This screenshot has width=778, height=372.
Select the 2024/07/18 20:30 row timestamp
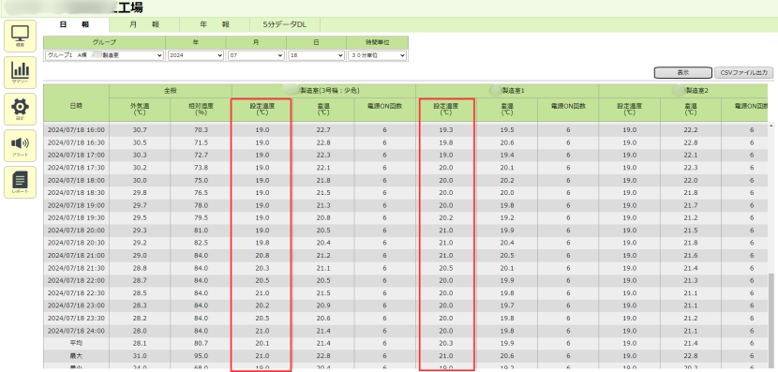(76, 243)
